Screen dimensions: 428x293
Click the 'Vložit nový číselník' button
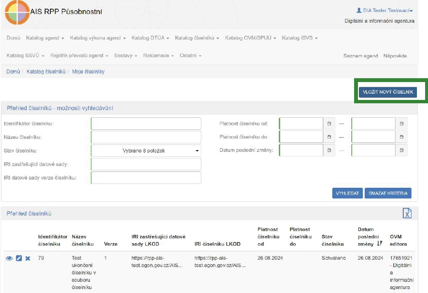(387, 92)
